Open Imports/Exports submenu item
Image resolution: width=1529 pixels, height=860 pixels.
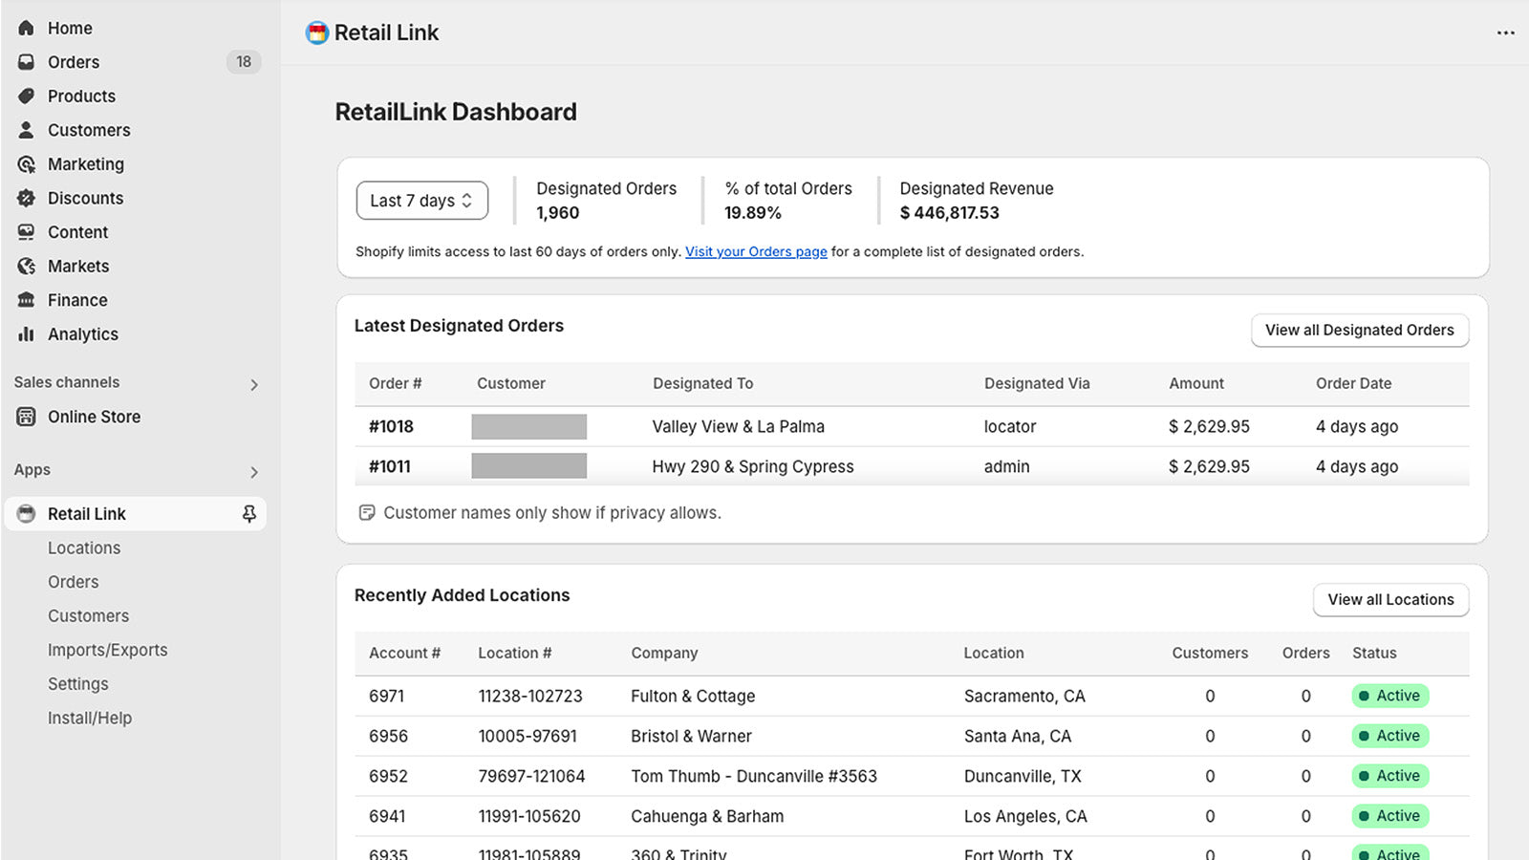coord(107,650)
